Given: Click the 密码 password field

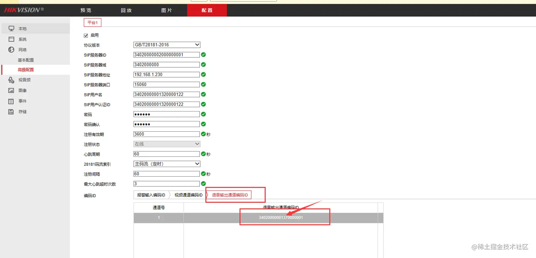Looking at the screenshot, I should point(167,114).
